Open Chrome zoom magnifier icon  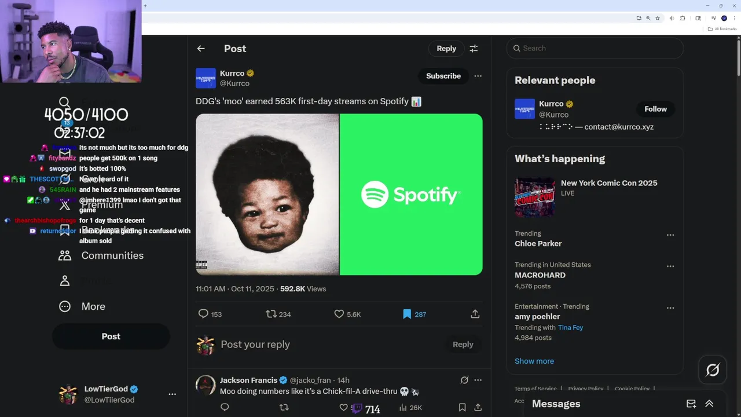pos(648,19)
